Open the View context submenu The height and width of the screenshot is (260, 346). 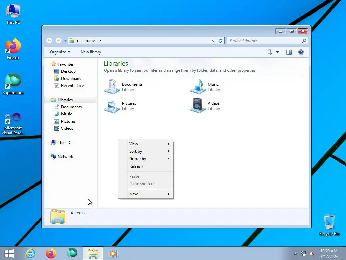click(145, 144)
